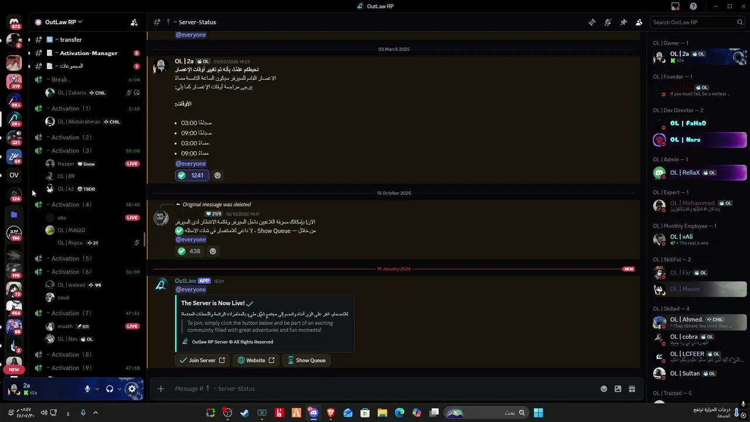Select voice user OL | Abdulrahman
750x422 pixels.
(x=93, y=122)
